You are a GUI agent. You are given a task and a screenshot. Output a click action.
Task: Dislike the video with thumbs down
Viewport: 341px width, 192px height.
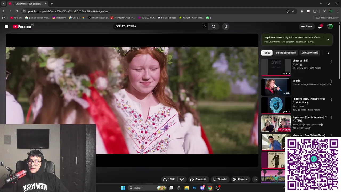[x=182, y=179]
